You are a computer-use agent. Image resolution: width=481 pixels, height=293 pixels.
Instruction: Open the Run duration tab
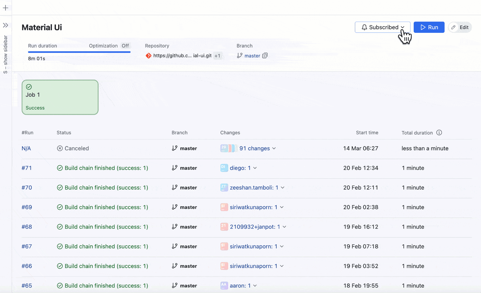[x=42, y=46]
